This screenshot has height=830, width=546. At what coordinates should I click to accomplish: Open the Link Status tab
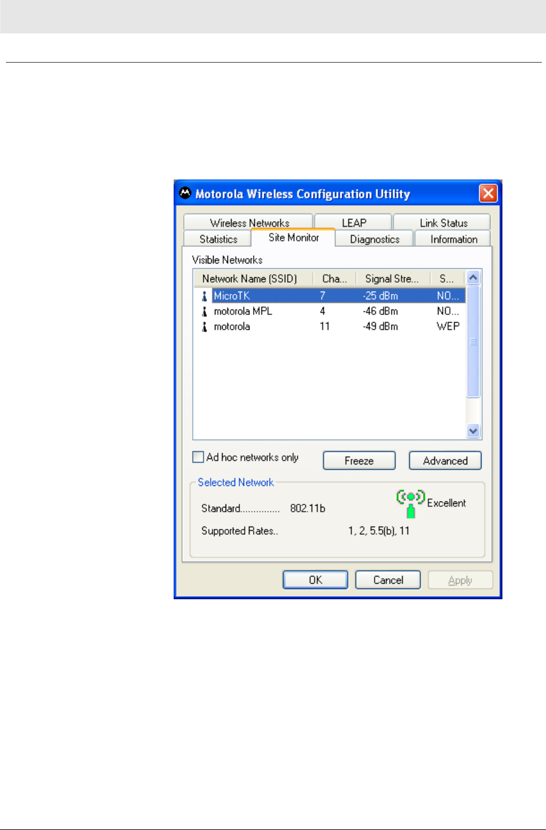point(443,223)
